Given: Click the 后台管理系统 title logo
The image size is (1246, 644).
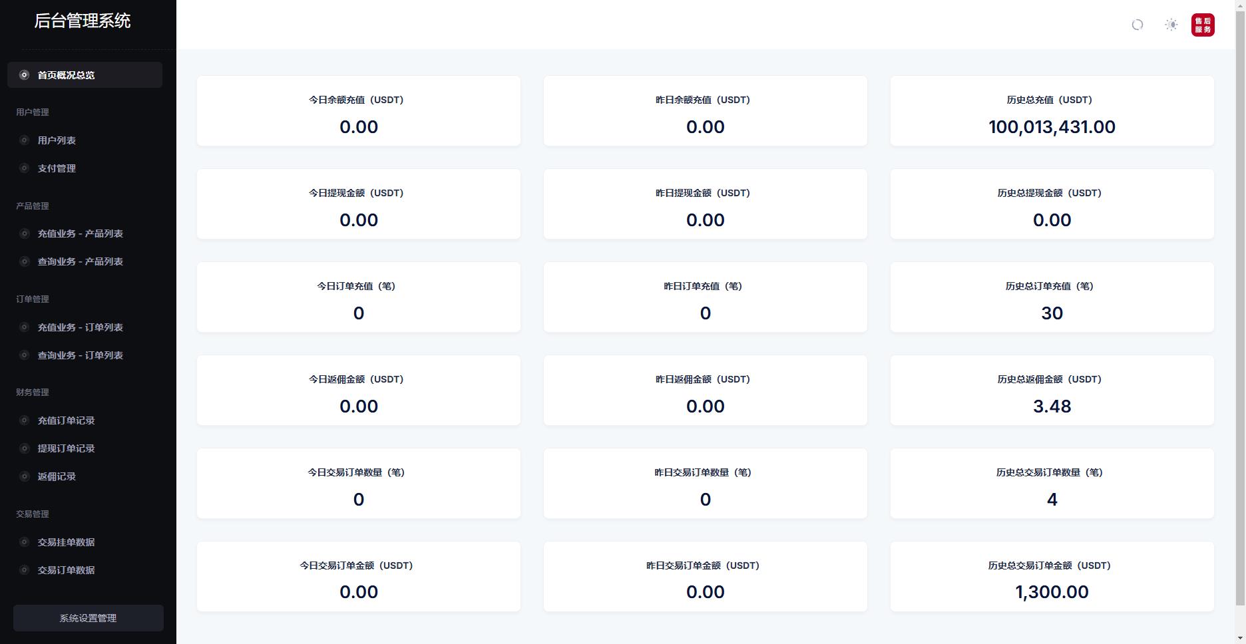Looking at the screenshot, I should pyautogui.click(x=83, y=21).
